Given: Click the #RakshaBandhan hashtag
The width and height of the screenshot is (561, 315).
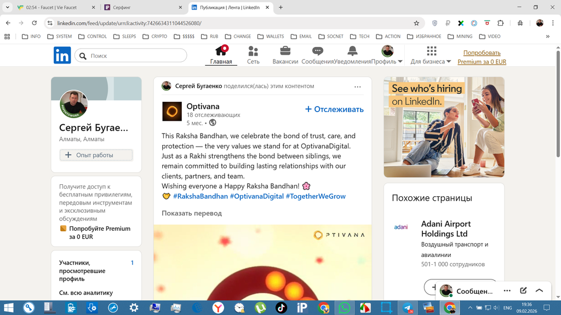Looking at the screenshot, I should point(201,196).
